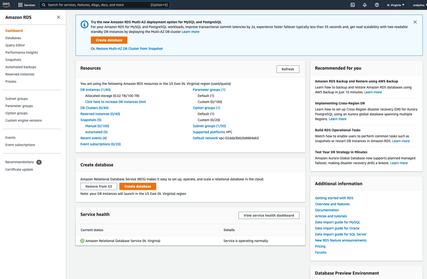Open Query Editor from the sidebar

[x=15, y=45]
